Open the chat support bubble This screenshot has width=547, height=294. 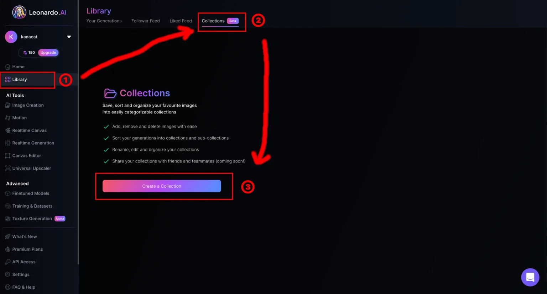pos(530,277)
